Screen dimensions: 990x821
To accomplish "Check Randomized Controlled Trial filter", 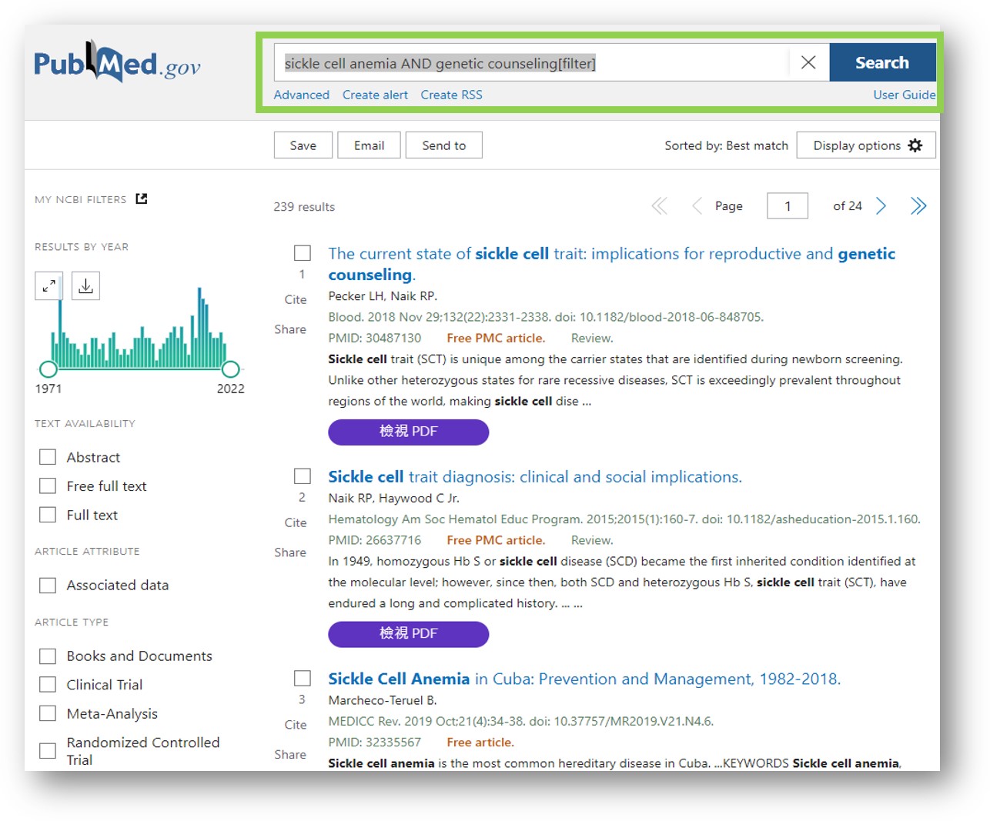I will coord(48,751).
